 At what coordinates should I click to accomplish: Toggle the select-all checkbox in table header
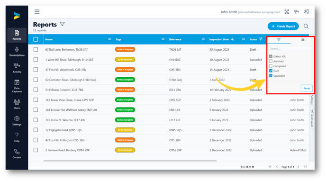(x=36, y=39)
